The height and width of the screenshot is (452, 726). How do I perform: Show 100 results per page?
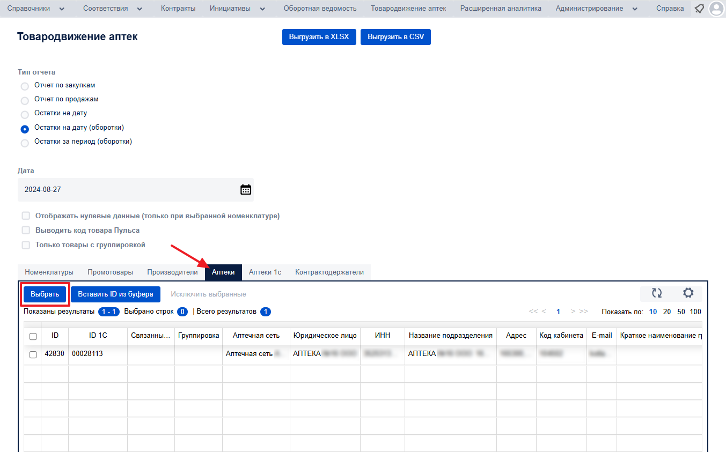(695, 312)
